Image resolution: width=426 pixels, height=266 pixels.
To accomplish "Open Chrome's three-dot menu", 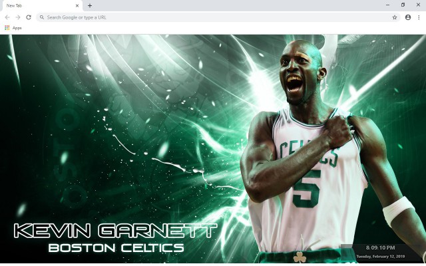I will tap(419, 17).
